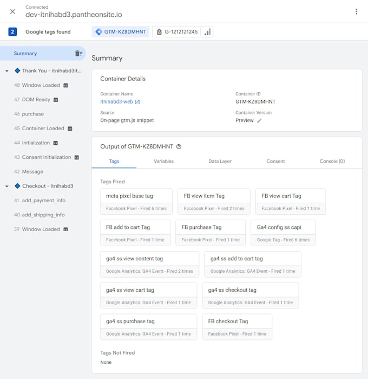Open the ga4 ss view cart tag card

(x=149, y=296)
